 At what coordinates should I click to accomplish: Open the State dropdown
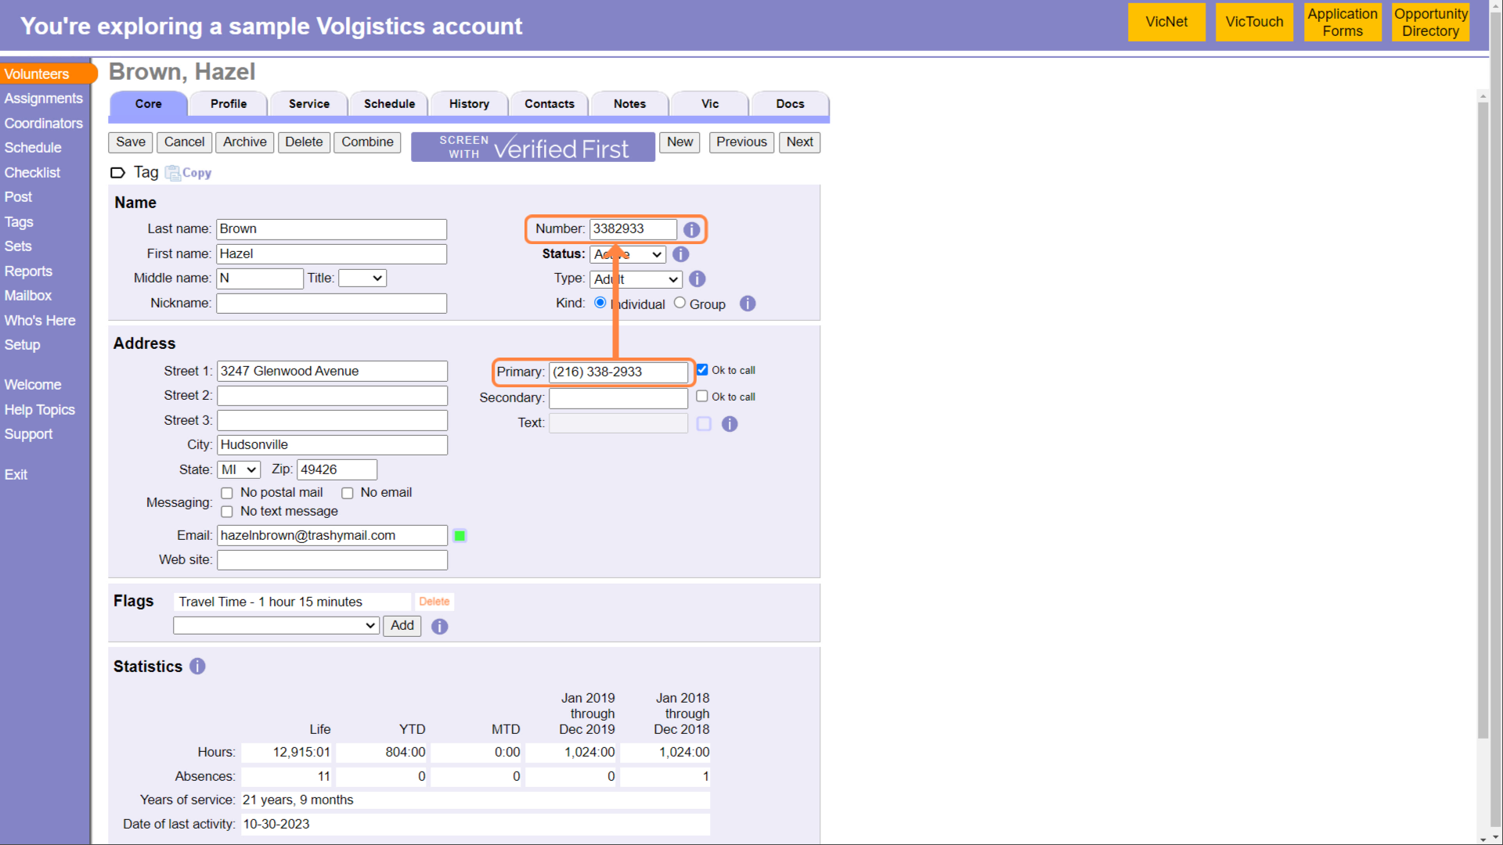[x=239, y=469]
